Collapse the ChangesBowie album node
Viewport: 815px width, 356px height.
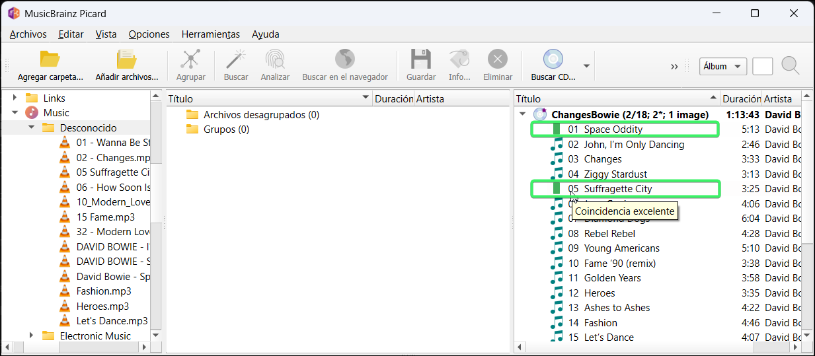[524, 114]
